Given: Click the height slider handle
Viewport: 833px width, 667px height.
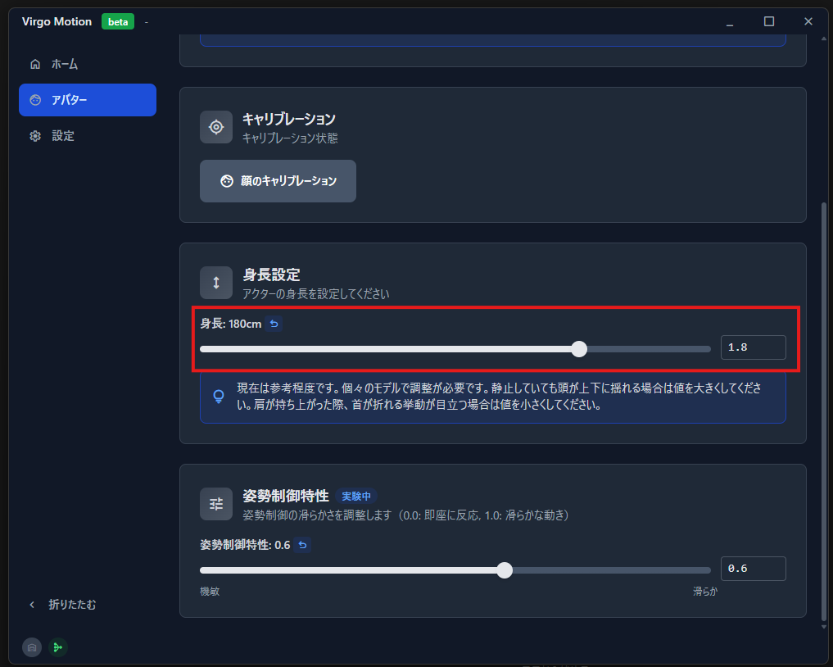Looking at the screenshot, I should [x=580, y=349].
